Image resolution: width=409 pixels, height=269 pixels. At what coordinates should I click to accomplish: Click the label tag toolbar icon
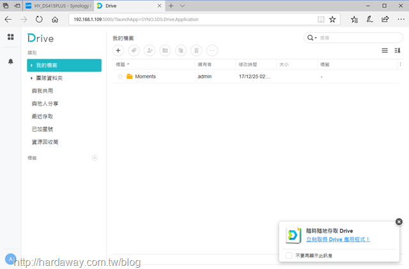pyautogui.click(x=134, y=50)
